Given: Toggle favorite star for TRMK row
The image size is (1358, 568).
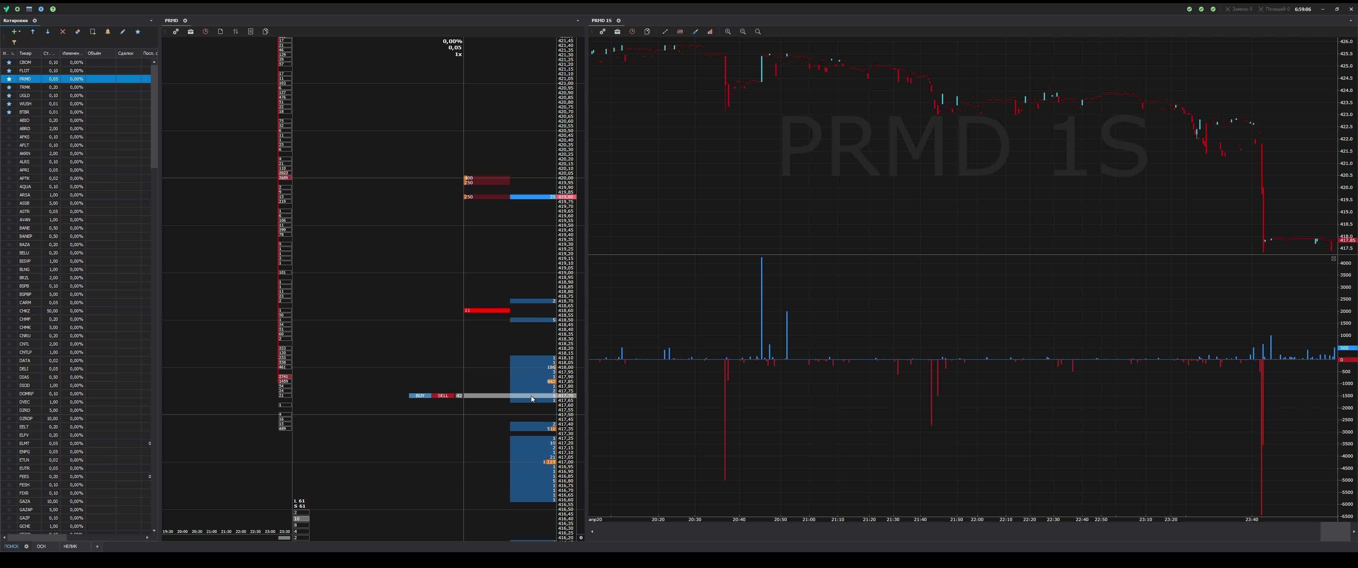Looking at the screenshot, I should [9, 88].
